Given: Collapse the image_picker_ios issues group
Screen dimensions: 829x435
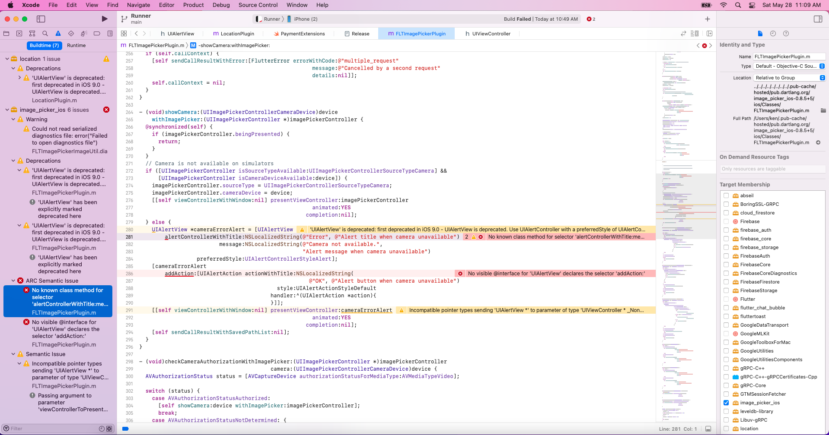Looking at the screenshot, I should pos(7,110).
